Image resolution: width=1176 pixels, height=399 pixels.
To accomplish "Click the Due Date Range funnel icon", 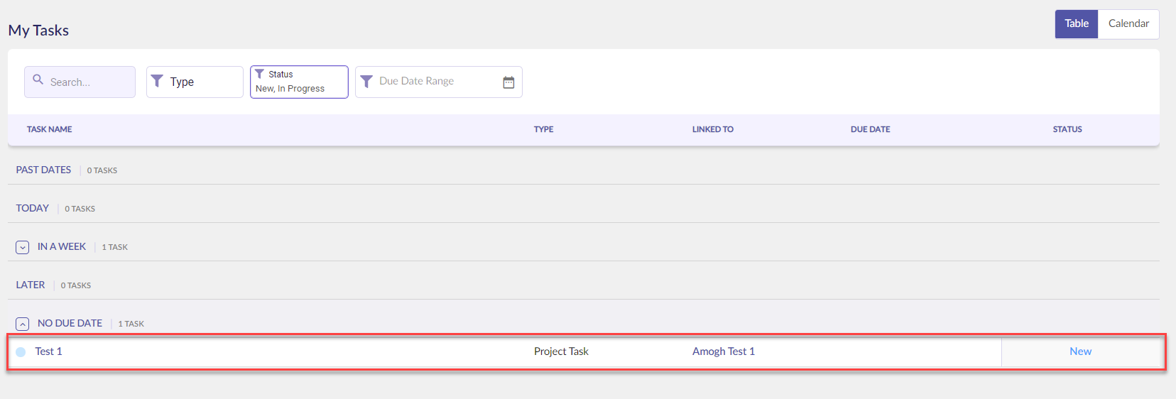I will pyautogui.click(x=366, y=82).
